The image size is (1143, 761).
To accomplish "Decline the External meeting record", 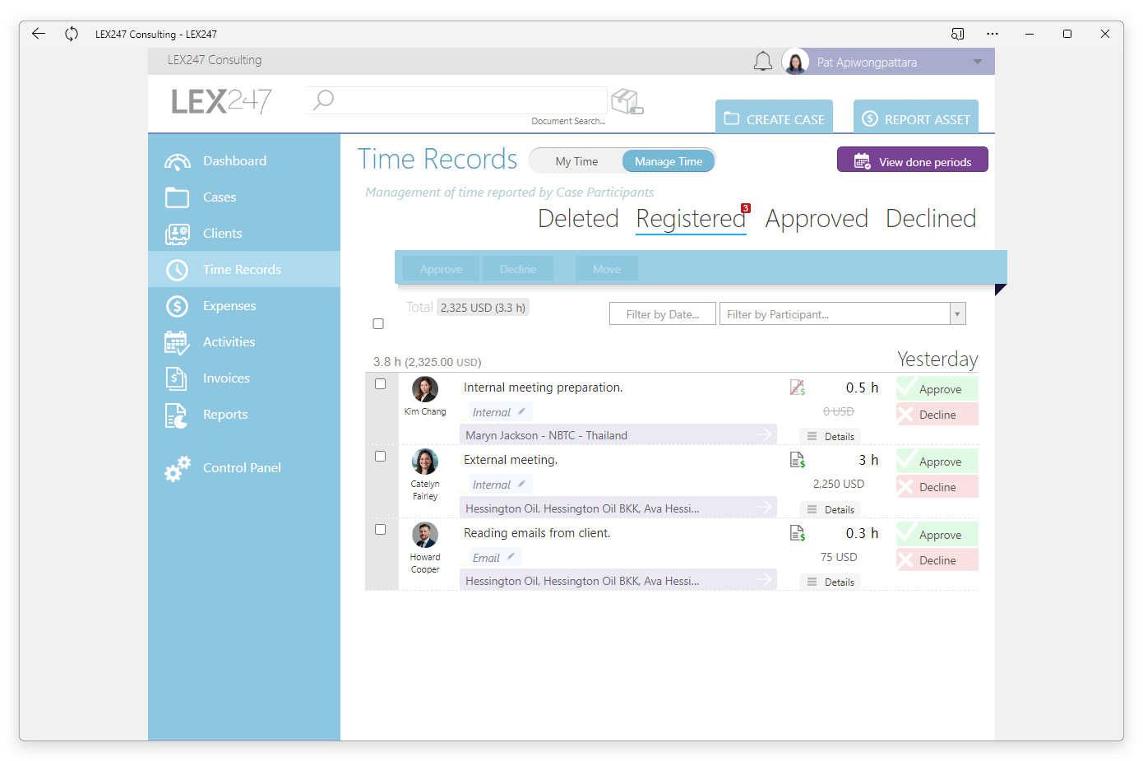I will tap(937, 486).
